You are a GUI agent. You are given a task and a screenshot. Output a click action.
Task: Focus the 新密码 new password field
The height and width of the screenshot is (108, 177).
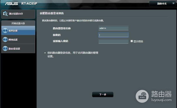click(114, 35)
